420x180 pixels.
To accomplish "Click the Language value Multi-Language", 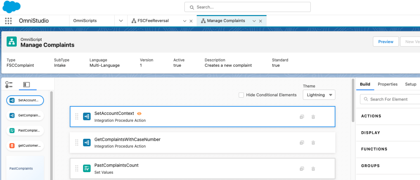I will pos(105,65).
